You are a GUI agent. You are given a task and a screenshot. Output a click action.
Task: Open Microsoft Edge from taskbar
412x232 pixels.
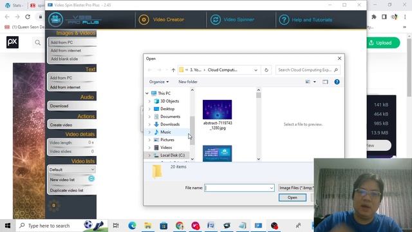click(x=132, y=226)
